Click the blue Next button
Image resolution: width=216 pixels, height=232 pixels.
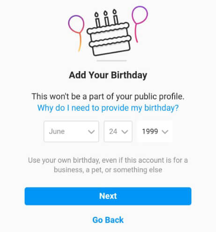(x=108, y=196)
